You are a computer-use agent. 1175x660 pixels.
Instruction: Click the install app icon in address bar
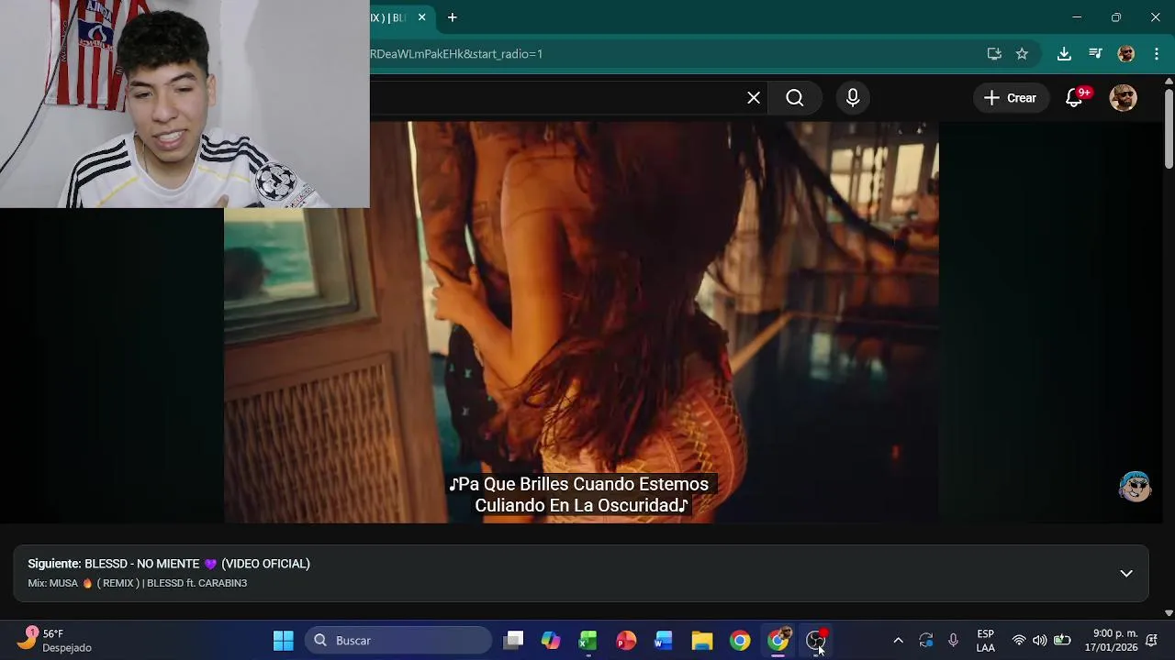pos(994,54)
